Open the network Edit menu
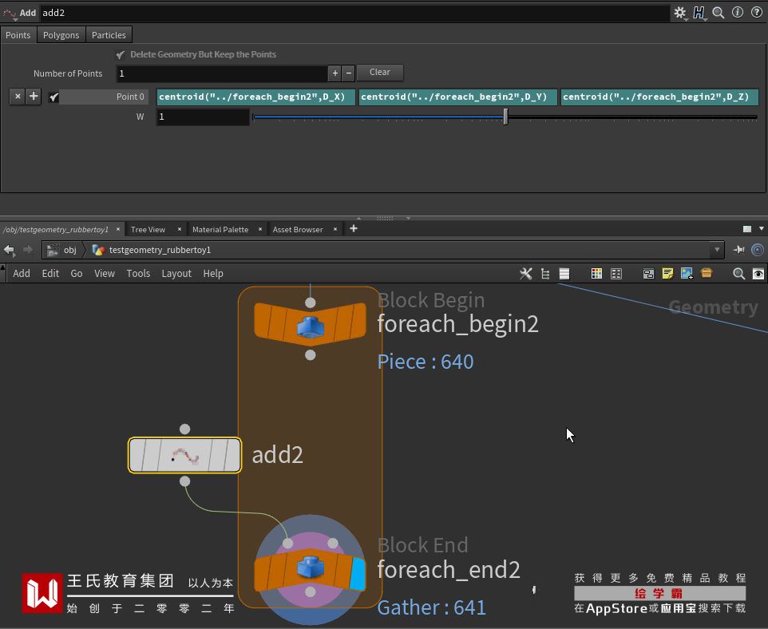 tap(50, 273)
